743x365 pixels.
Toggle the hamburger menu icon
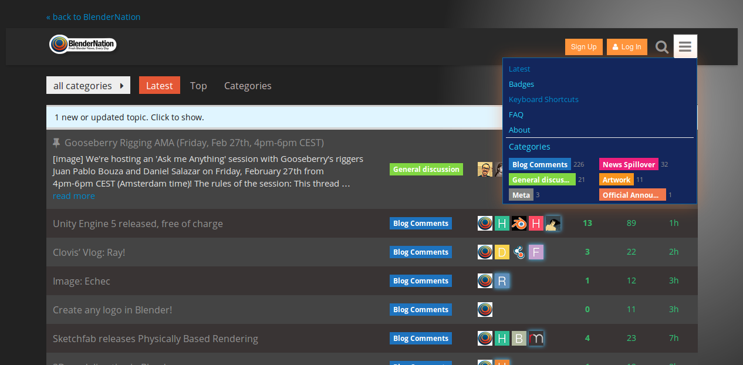(685, 47)
